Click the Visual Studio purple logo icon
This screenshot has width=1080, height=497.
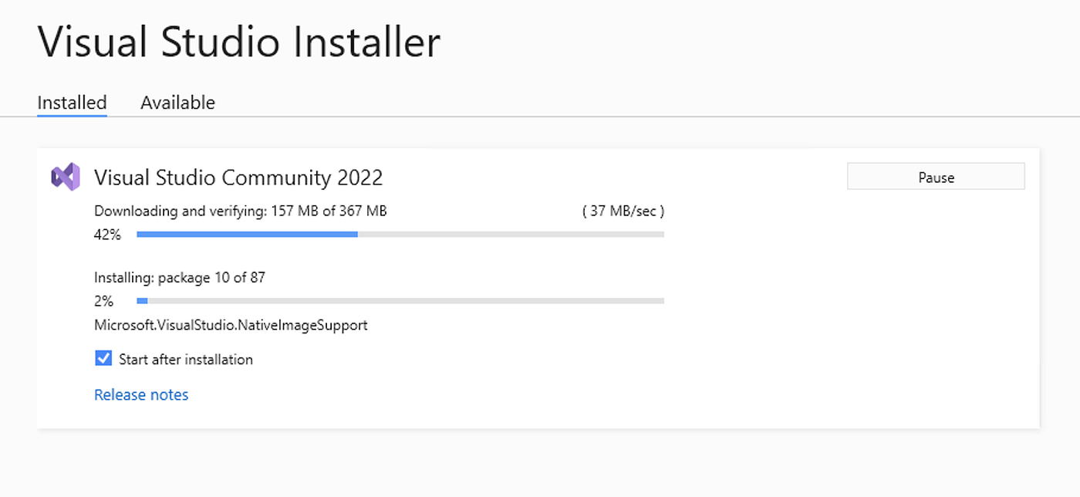tap(66, 177)
